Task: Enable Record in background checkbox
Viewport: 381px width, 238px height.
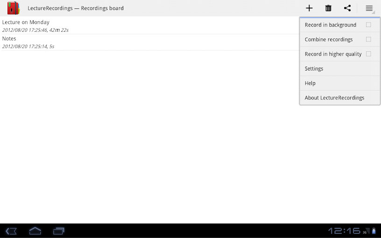Action: point(368,25)
